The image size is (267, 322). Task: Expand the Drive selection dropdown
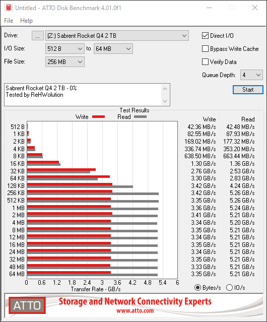[117, 36]
